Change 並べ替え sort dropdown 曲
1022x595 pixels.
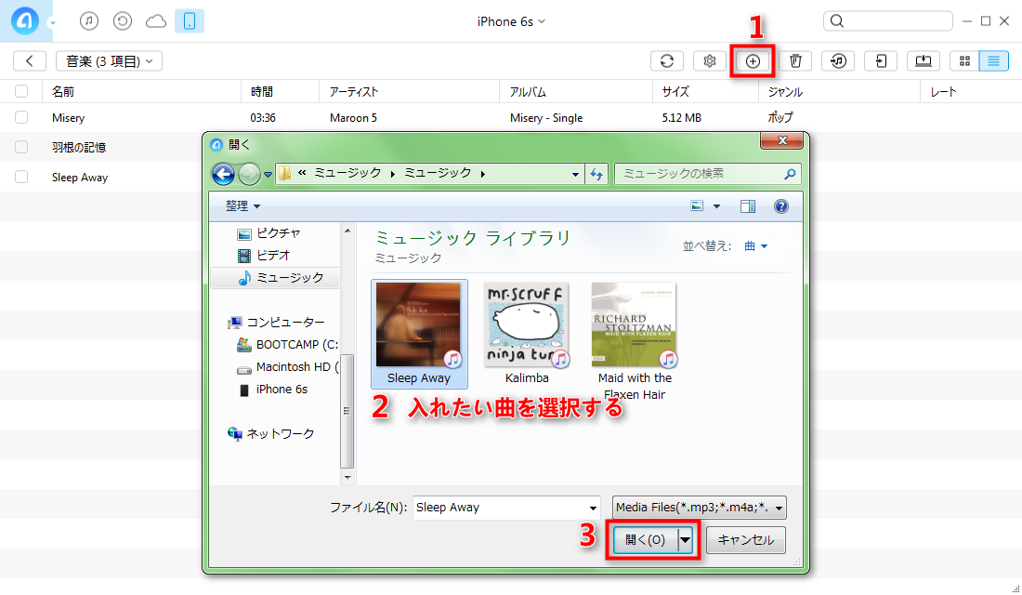point(756,246)
